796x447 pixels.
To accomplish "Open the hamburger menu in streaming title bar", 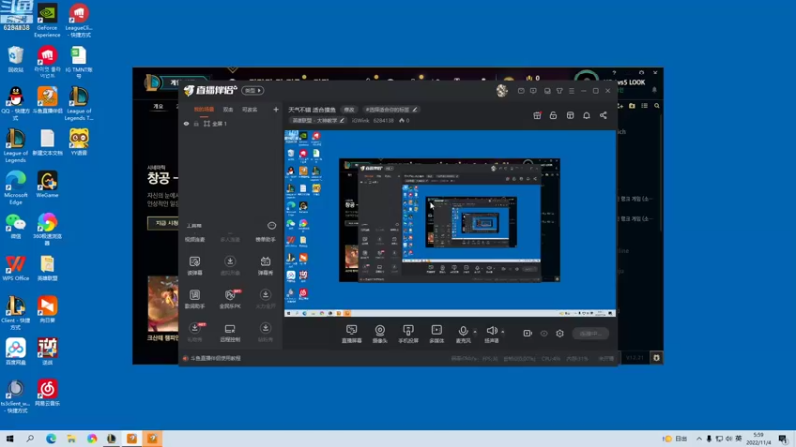I will 571,91.
